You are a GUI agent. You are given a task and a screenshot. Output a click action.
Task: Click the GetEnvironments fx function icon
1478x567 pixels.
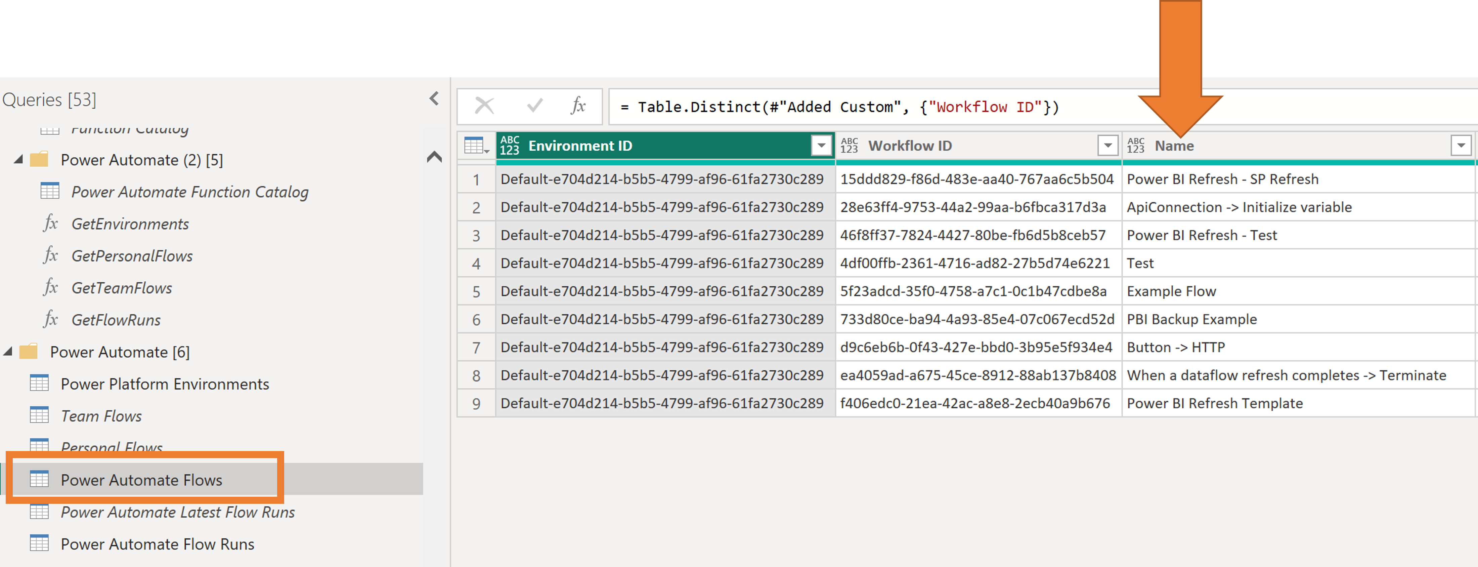50,223
